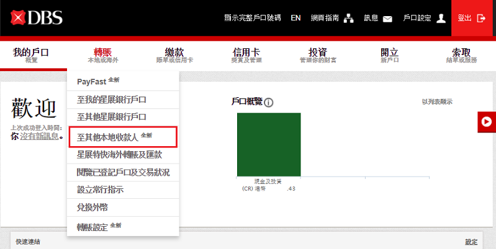This screenshot has width=496, height=249.
Task: Click the info icon beside 戶口概覽
Action: pos(269,103)
